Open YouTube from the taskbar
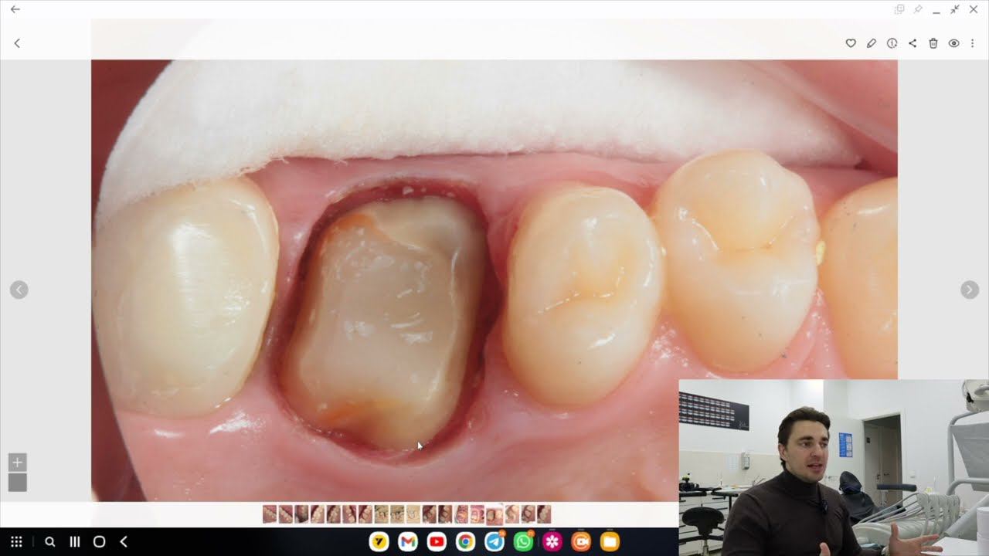The image size is (989, 556). (x=437, y=542)
